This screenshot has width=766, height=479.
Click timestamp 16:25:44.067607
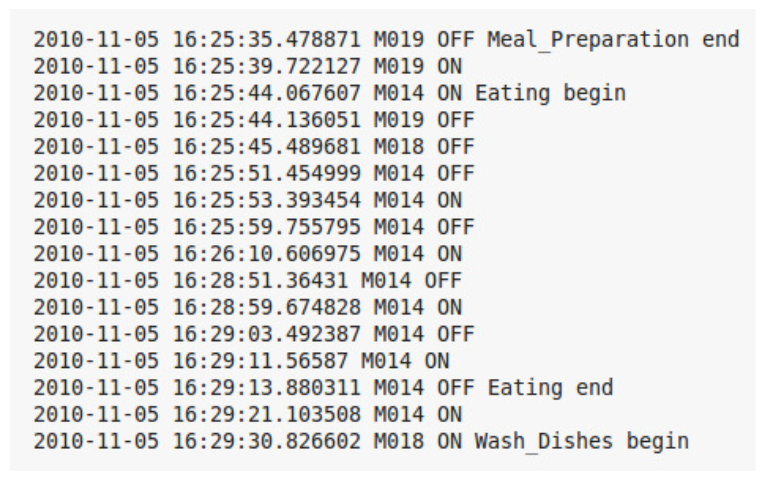pos(267,93)
